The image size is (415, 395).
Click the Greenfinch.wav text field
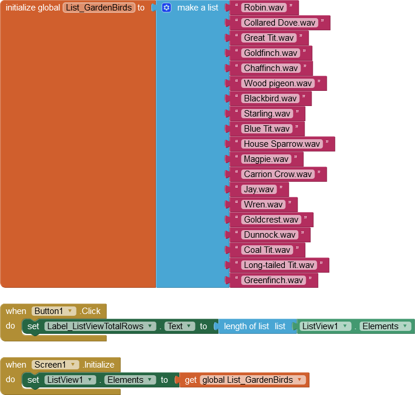tap(273, 280)
